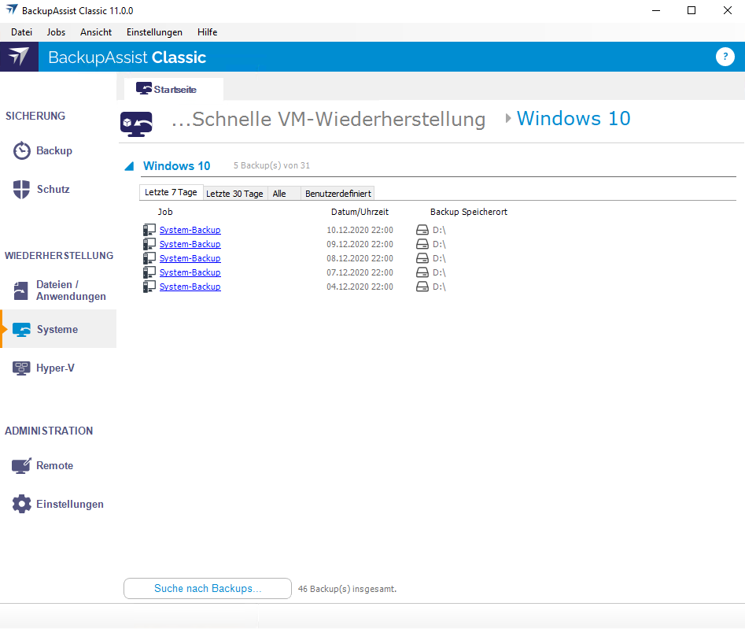The height and width of the screenshot is (629, 745).
Task: Open Schutz shield icon in sidebar
Action: 22,190
